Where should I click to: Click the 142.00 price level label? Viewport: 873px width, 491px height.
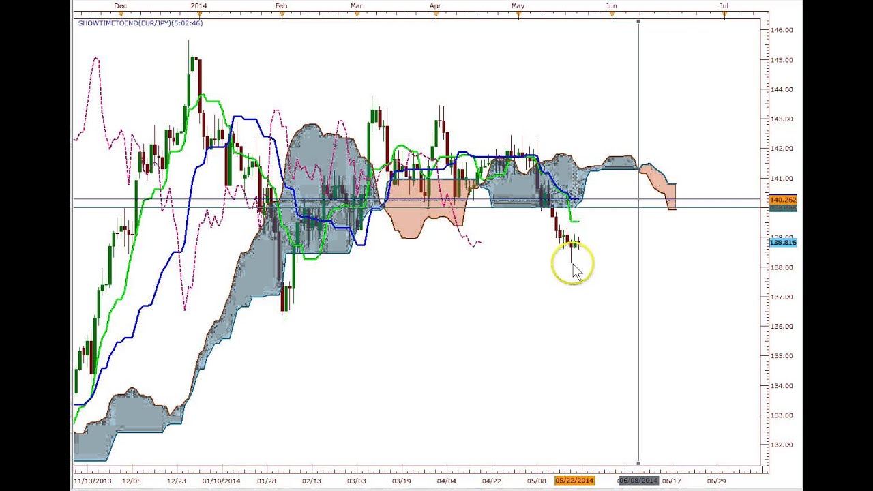pyautogui.click(x=781, y=149)
